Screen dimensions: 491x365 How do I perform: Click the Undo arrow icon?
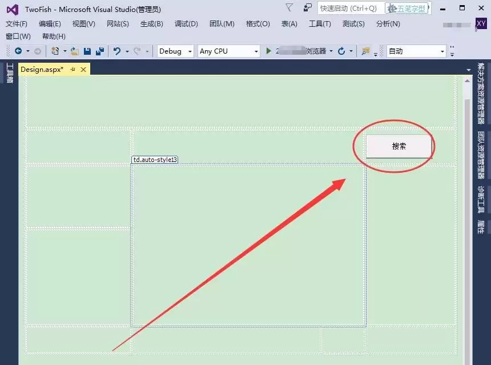pyautogui.click(x=117, y=51)
